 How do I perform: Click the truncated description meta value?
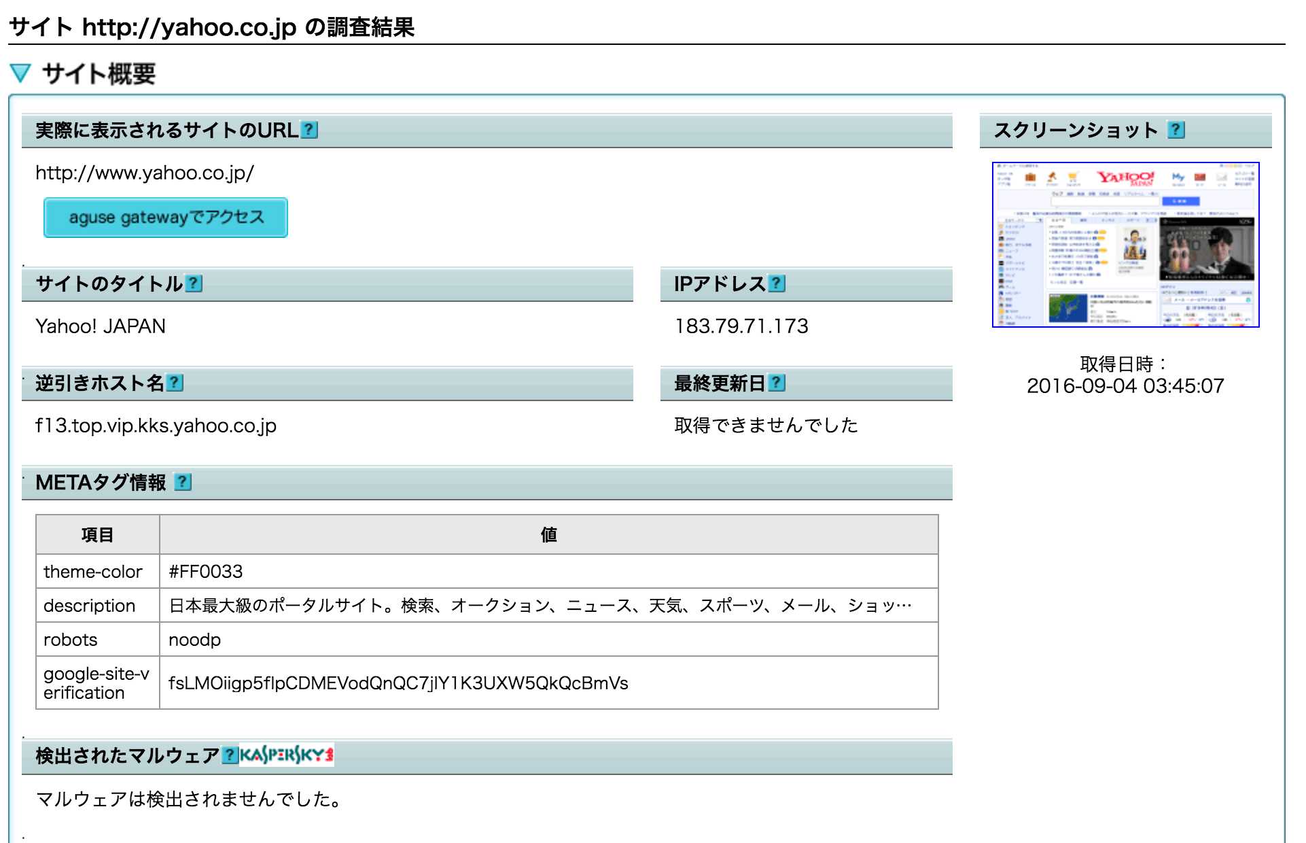(540, 606)
